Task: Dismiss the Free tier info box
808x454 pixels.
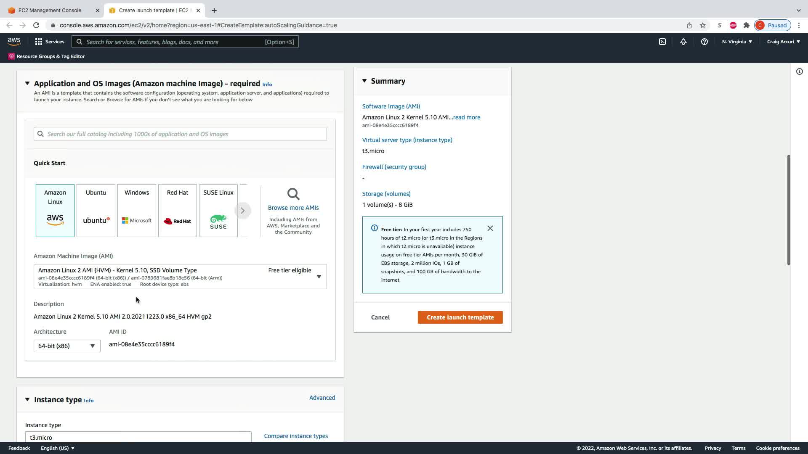Action: click(490, 228)
